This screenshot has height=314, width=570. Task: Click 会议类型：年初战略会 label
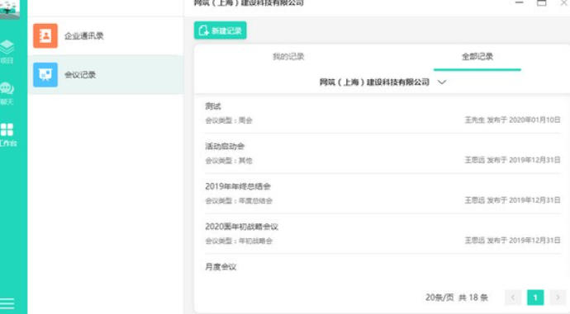[x=239, y=241]
